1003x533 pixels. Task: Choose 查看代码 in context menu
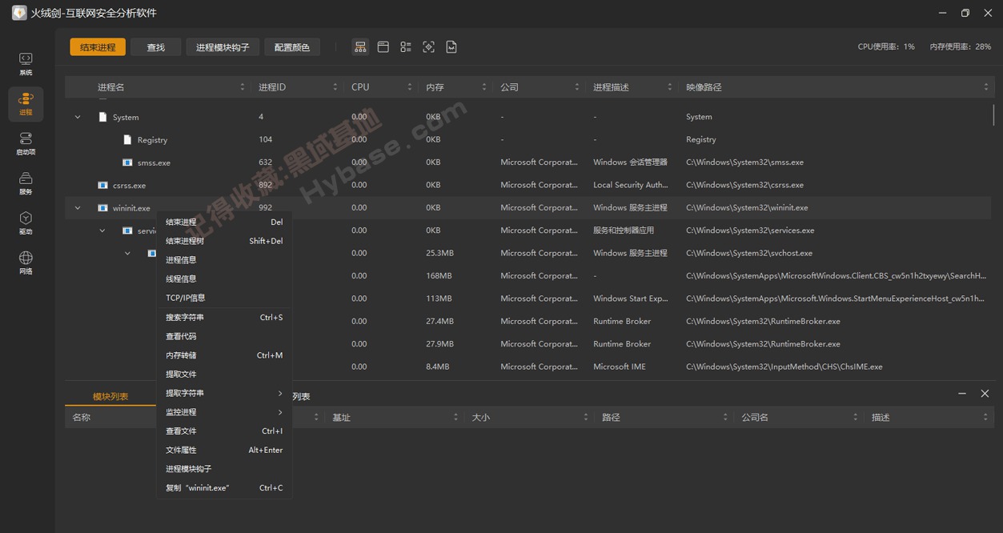(224, 336)
